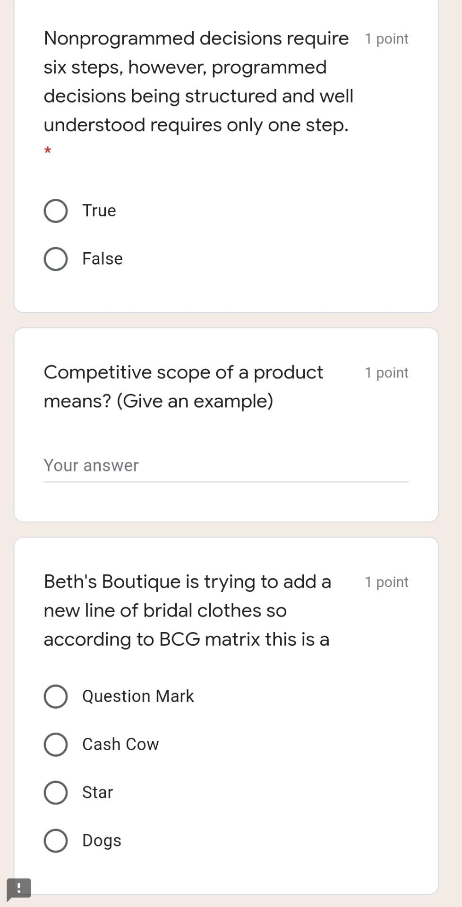This screenshot has height=907, width=462.
Task: Click the 1 point label on BCG question
Action: [386, 582]
